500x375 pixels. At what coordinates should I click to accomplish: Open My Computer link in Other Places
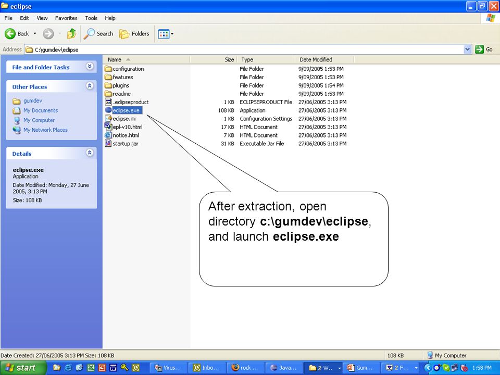39,120
